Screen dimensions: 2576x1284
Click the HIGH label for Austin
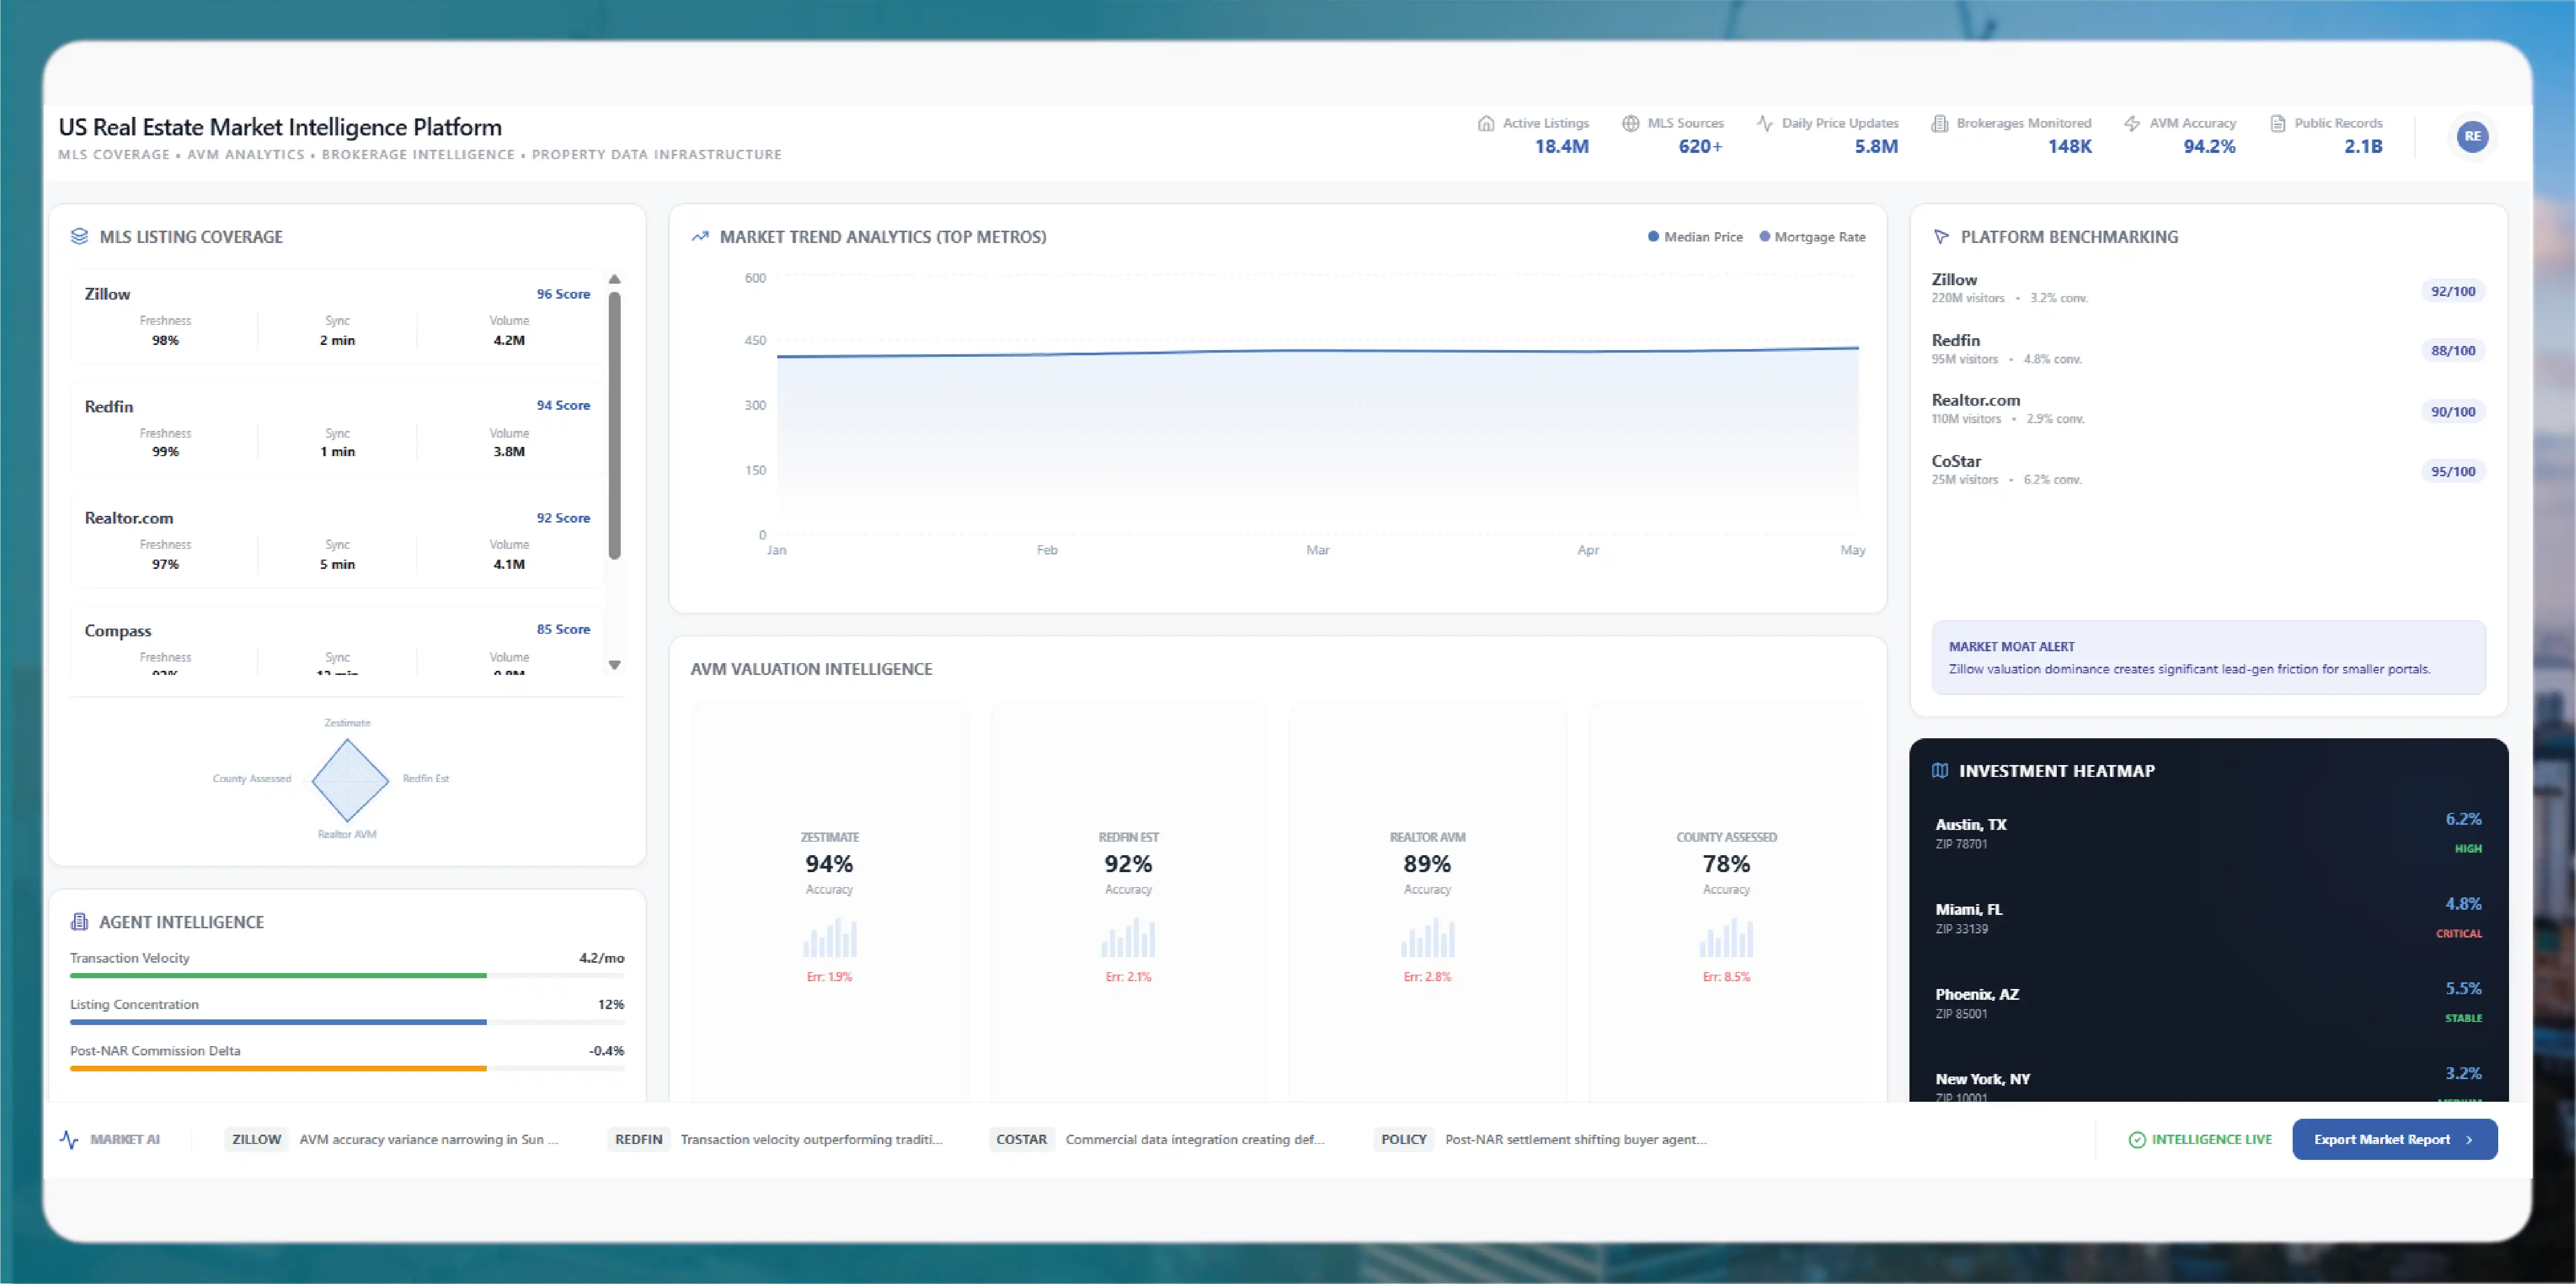click(x=2468, y=848)
